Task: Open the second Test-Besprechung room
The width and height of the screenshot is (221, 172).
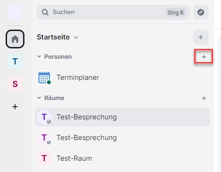Action: pyautogui.click(x=122, y=138)
